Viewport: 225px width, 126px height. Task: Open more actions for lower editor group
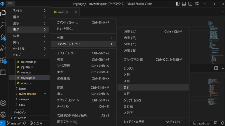(222, 68)
